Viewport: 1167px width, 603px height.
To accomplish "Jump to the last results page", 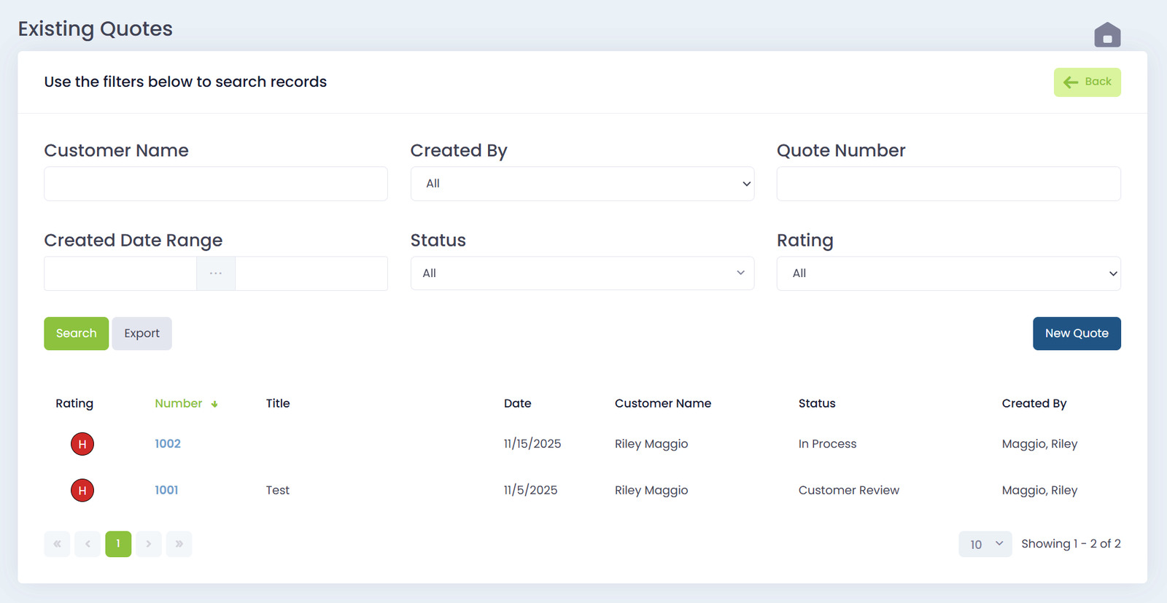I will 179,544.
